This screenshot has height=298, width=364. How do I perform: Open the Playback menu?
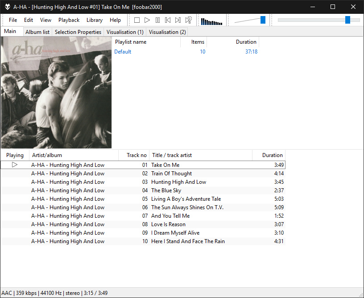tap(69, 20)
